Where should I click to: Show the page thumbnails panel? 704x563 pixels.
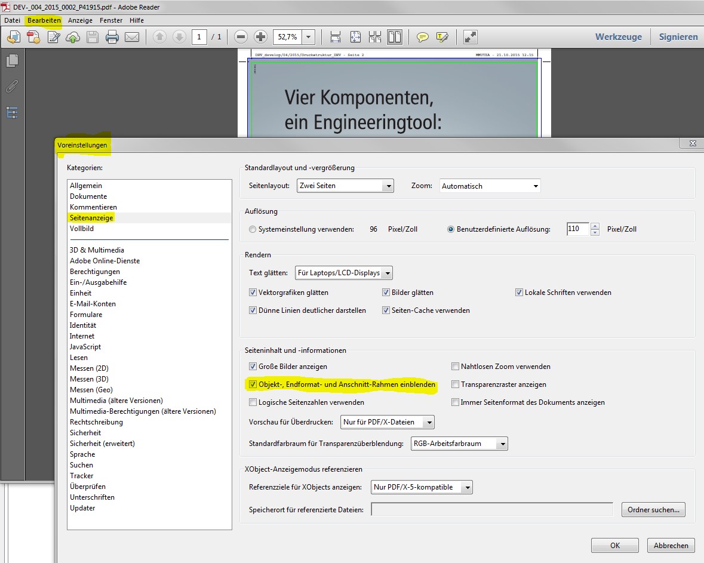pyautogui.click(x=12, y=60)
